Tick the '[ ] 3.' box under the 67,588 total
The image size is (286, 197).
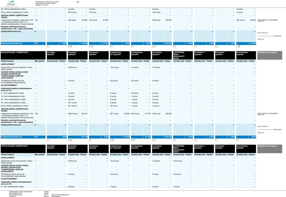(112, 140)
